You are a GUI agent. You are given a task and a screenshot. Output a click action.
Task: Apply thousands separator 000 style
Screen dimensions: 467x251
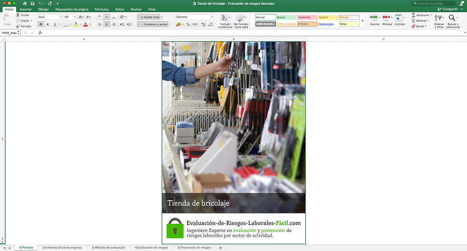click(195, 24)
